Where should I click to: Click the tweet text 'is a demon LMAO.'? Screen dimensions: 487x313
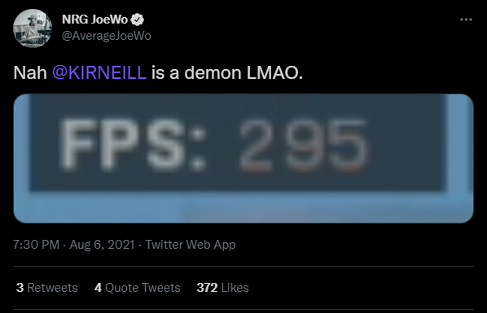(x=227, y=72)
